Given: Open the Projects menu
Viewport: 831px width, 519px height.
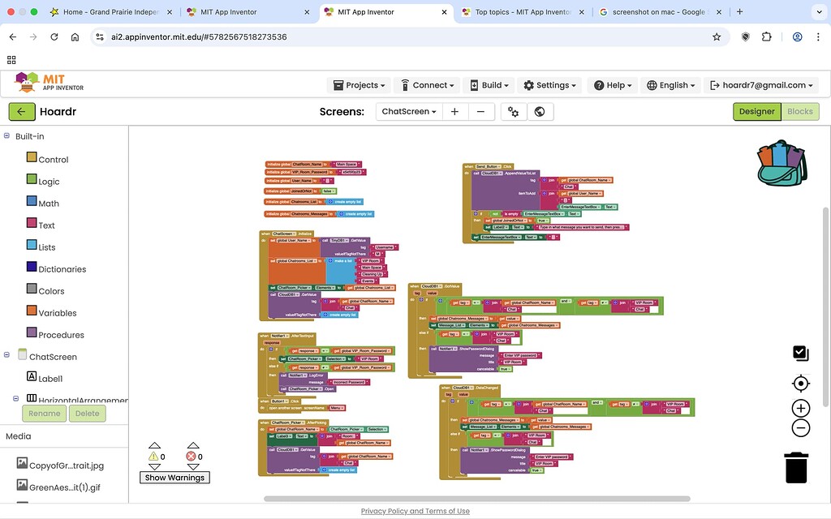Looking at the screenshot, I should click(x=359, y=85).
